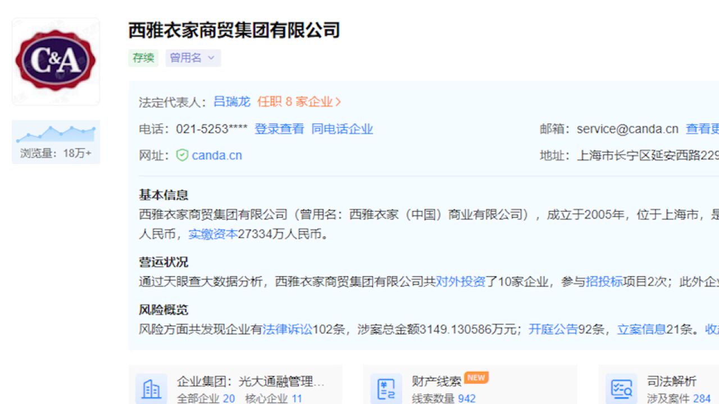The width and height of the screenshot is (719, 404).
Task: Click the 财产线索 title
Action: [x=436, y=382]
